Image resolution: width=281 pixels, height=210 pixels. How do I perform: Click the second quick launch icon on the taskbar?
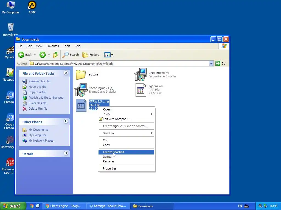pos(38,206)
